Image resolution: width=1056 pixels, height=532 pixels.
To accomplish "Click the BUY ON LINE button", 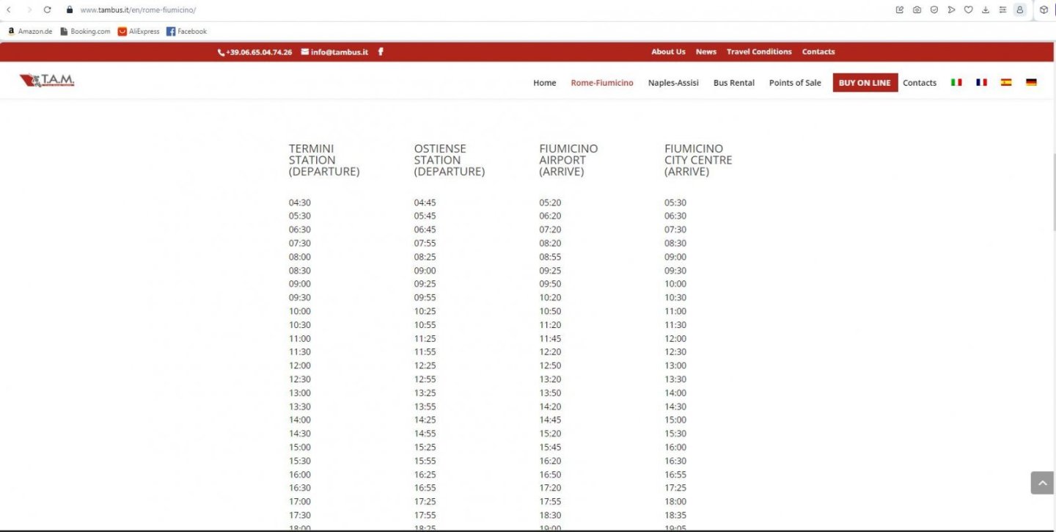I will click(865, 83).
